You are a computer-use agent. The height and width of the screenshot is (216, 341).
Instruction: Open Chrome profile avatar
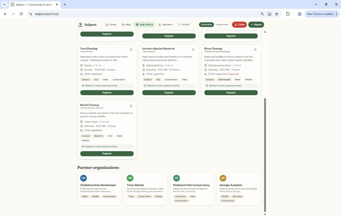(300, 14)
